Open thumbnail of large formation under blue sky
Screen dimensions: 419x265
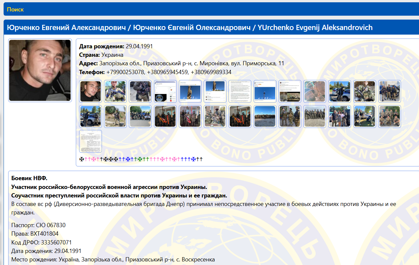pyautogui.click(x=265, y=116)
